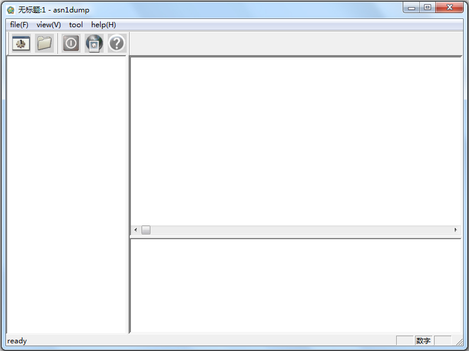469x351 pixels.
Task: Open the help(H) menu
Action: 104,25
